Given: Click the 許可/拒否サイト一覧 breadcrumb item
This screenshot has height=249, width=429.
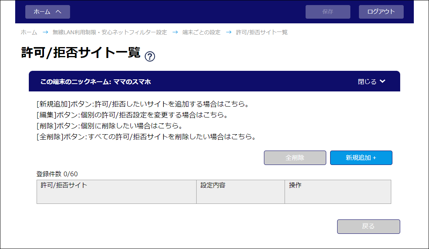Looking at the screenshot, I should pyautogui.click(x=262, y=32).
